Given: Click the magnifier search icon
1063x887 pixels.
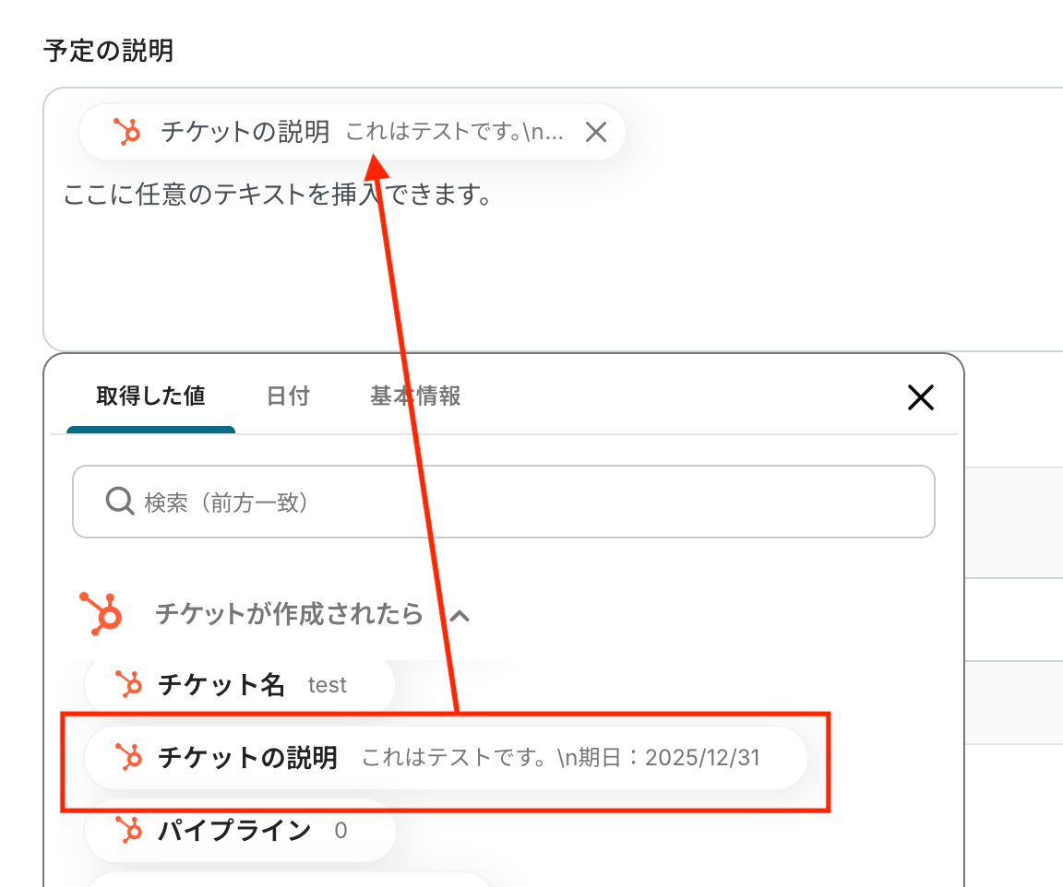Looking at the screenshot, I should (x=119, y=502).
